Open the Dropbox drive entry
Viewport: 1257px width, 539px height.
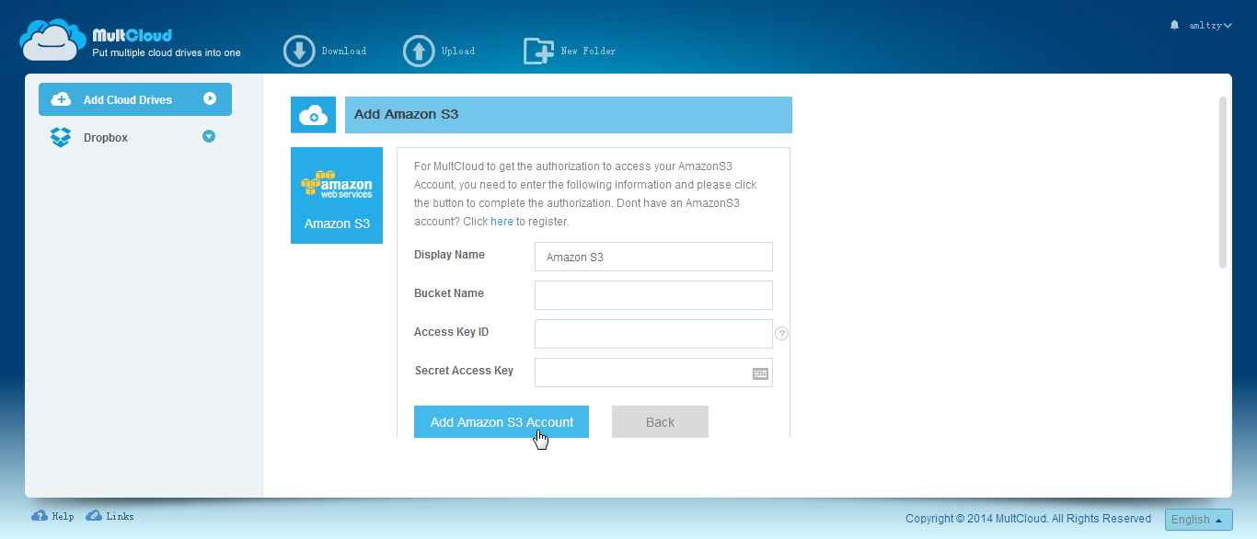pos(135,137)
